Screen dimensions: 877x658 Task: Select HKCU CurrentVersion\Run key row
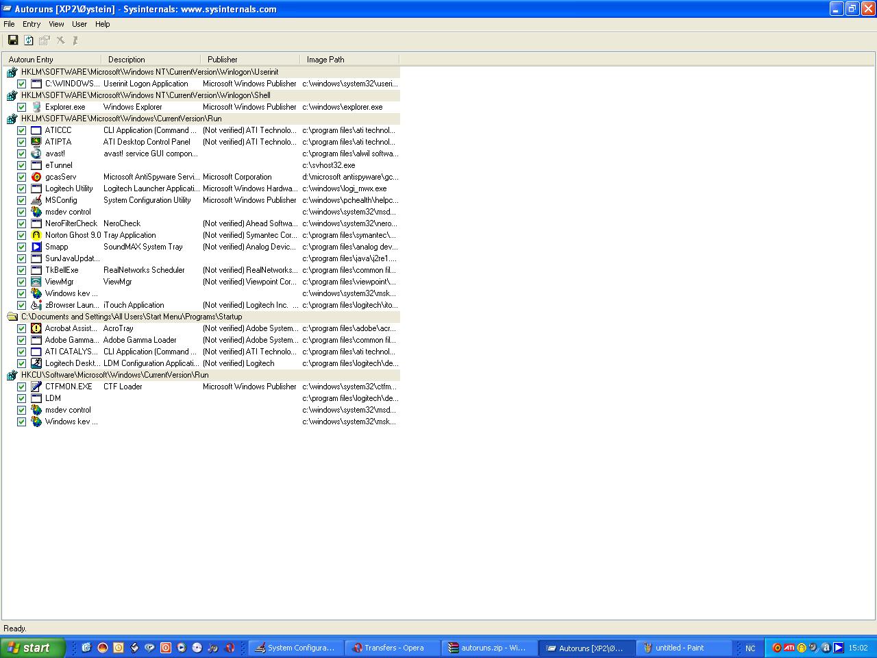point(201,375)
